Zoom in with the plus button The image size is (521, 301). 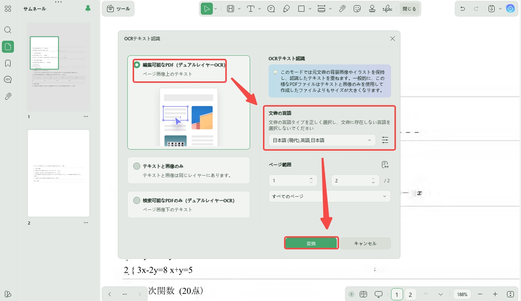(495, 294)
